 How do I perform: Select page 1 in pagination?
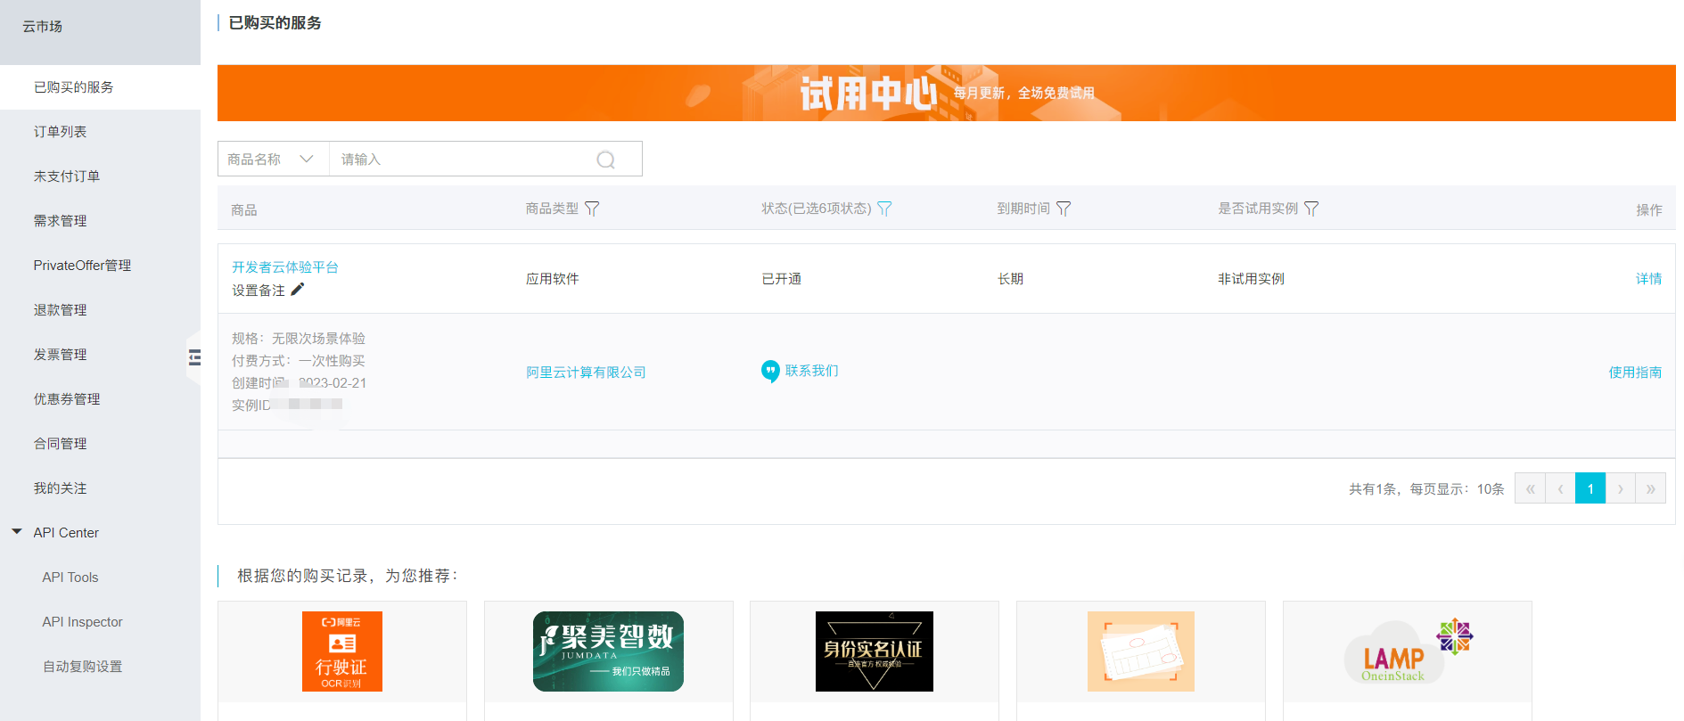[1590, 488]
